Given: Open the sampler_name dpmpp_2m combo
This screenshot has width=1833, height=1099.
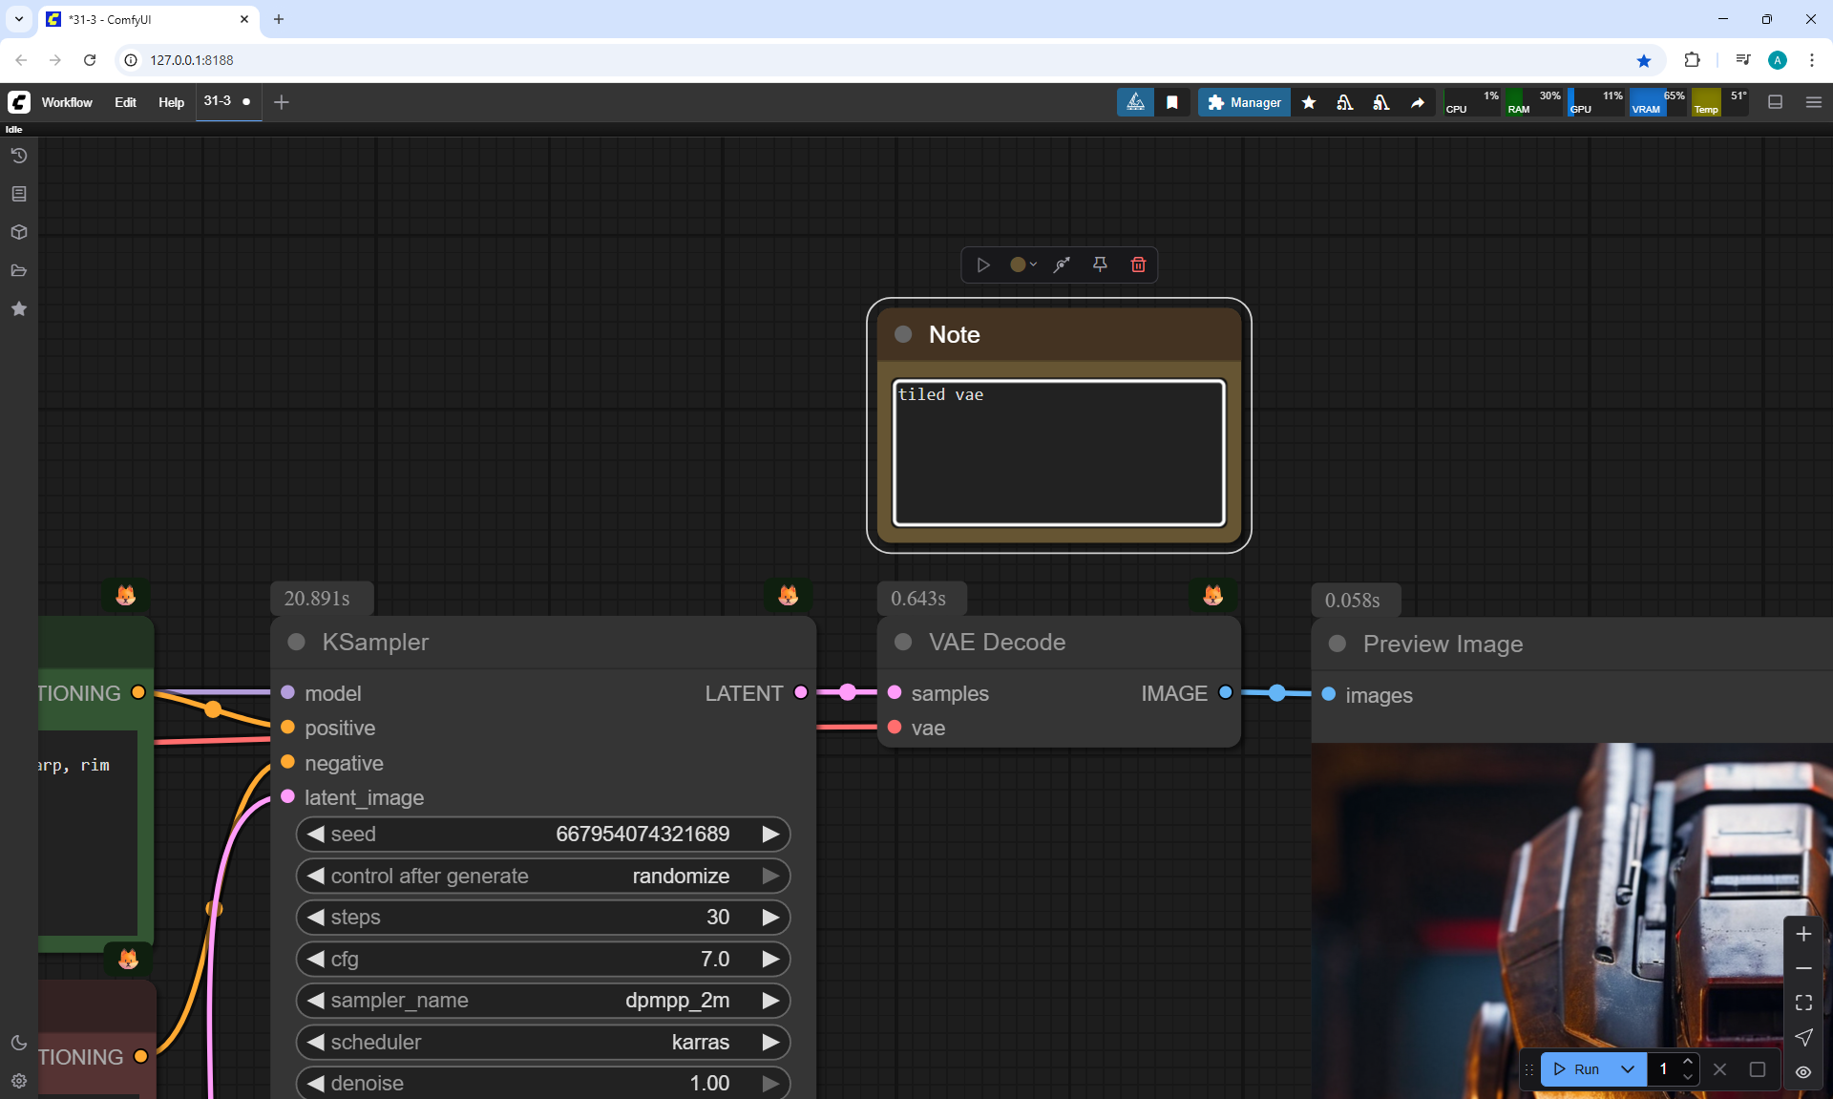Looking at the screenshot, I should click(x=542, y=1001).
